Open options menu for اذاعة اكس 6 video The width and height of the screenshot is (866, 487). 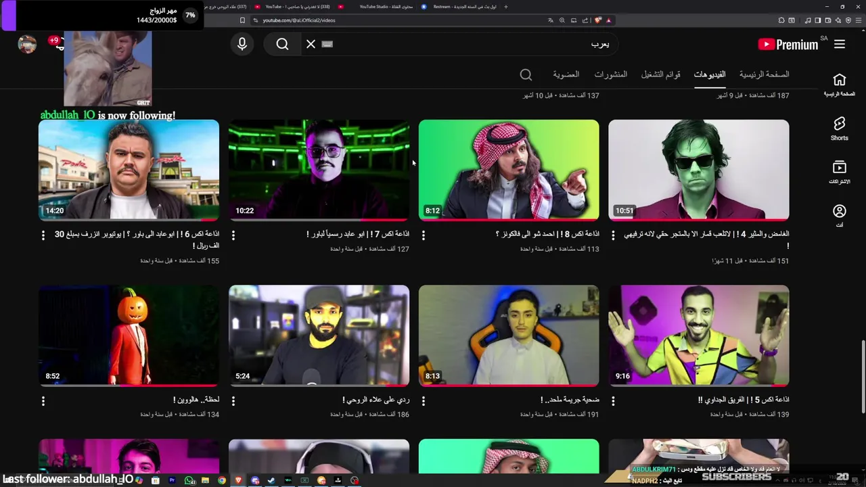[43, 235]
